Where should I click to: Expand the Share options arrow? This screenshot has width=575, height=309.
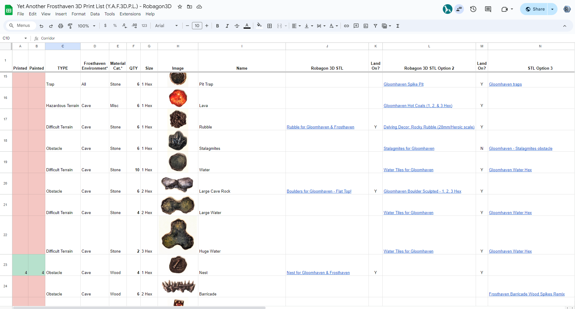point(552,9)
